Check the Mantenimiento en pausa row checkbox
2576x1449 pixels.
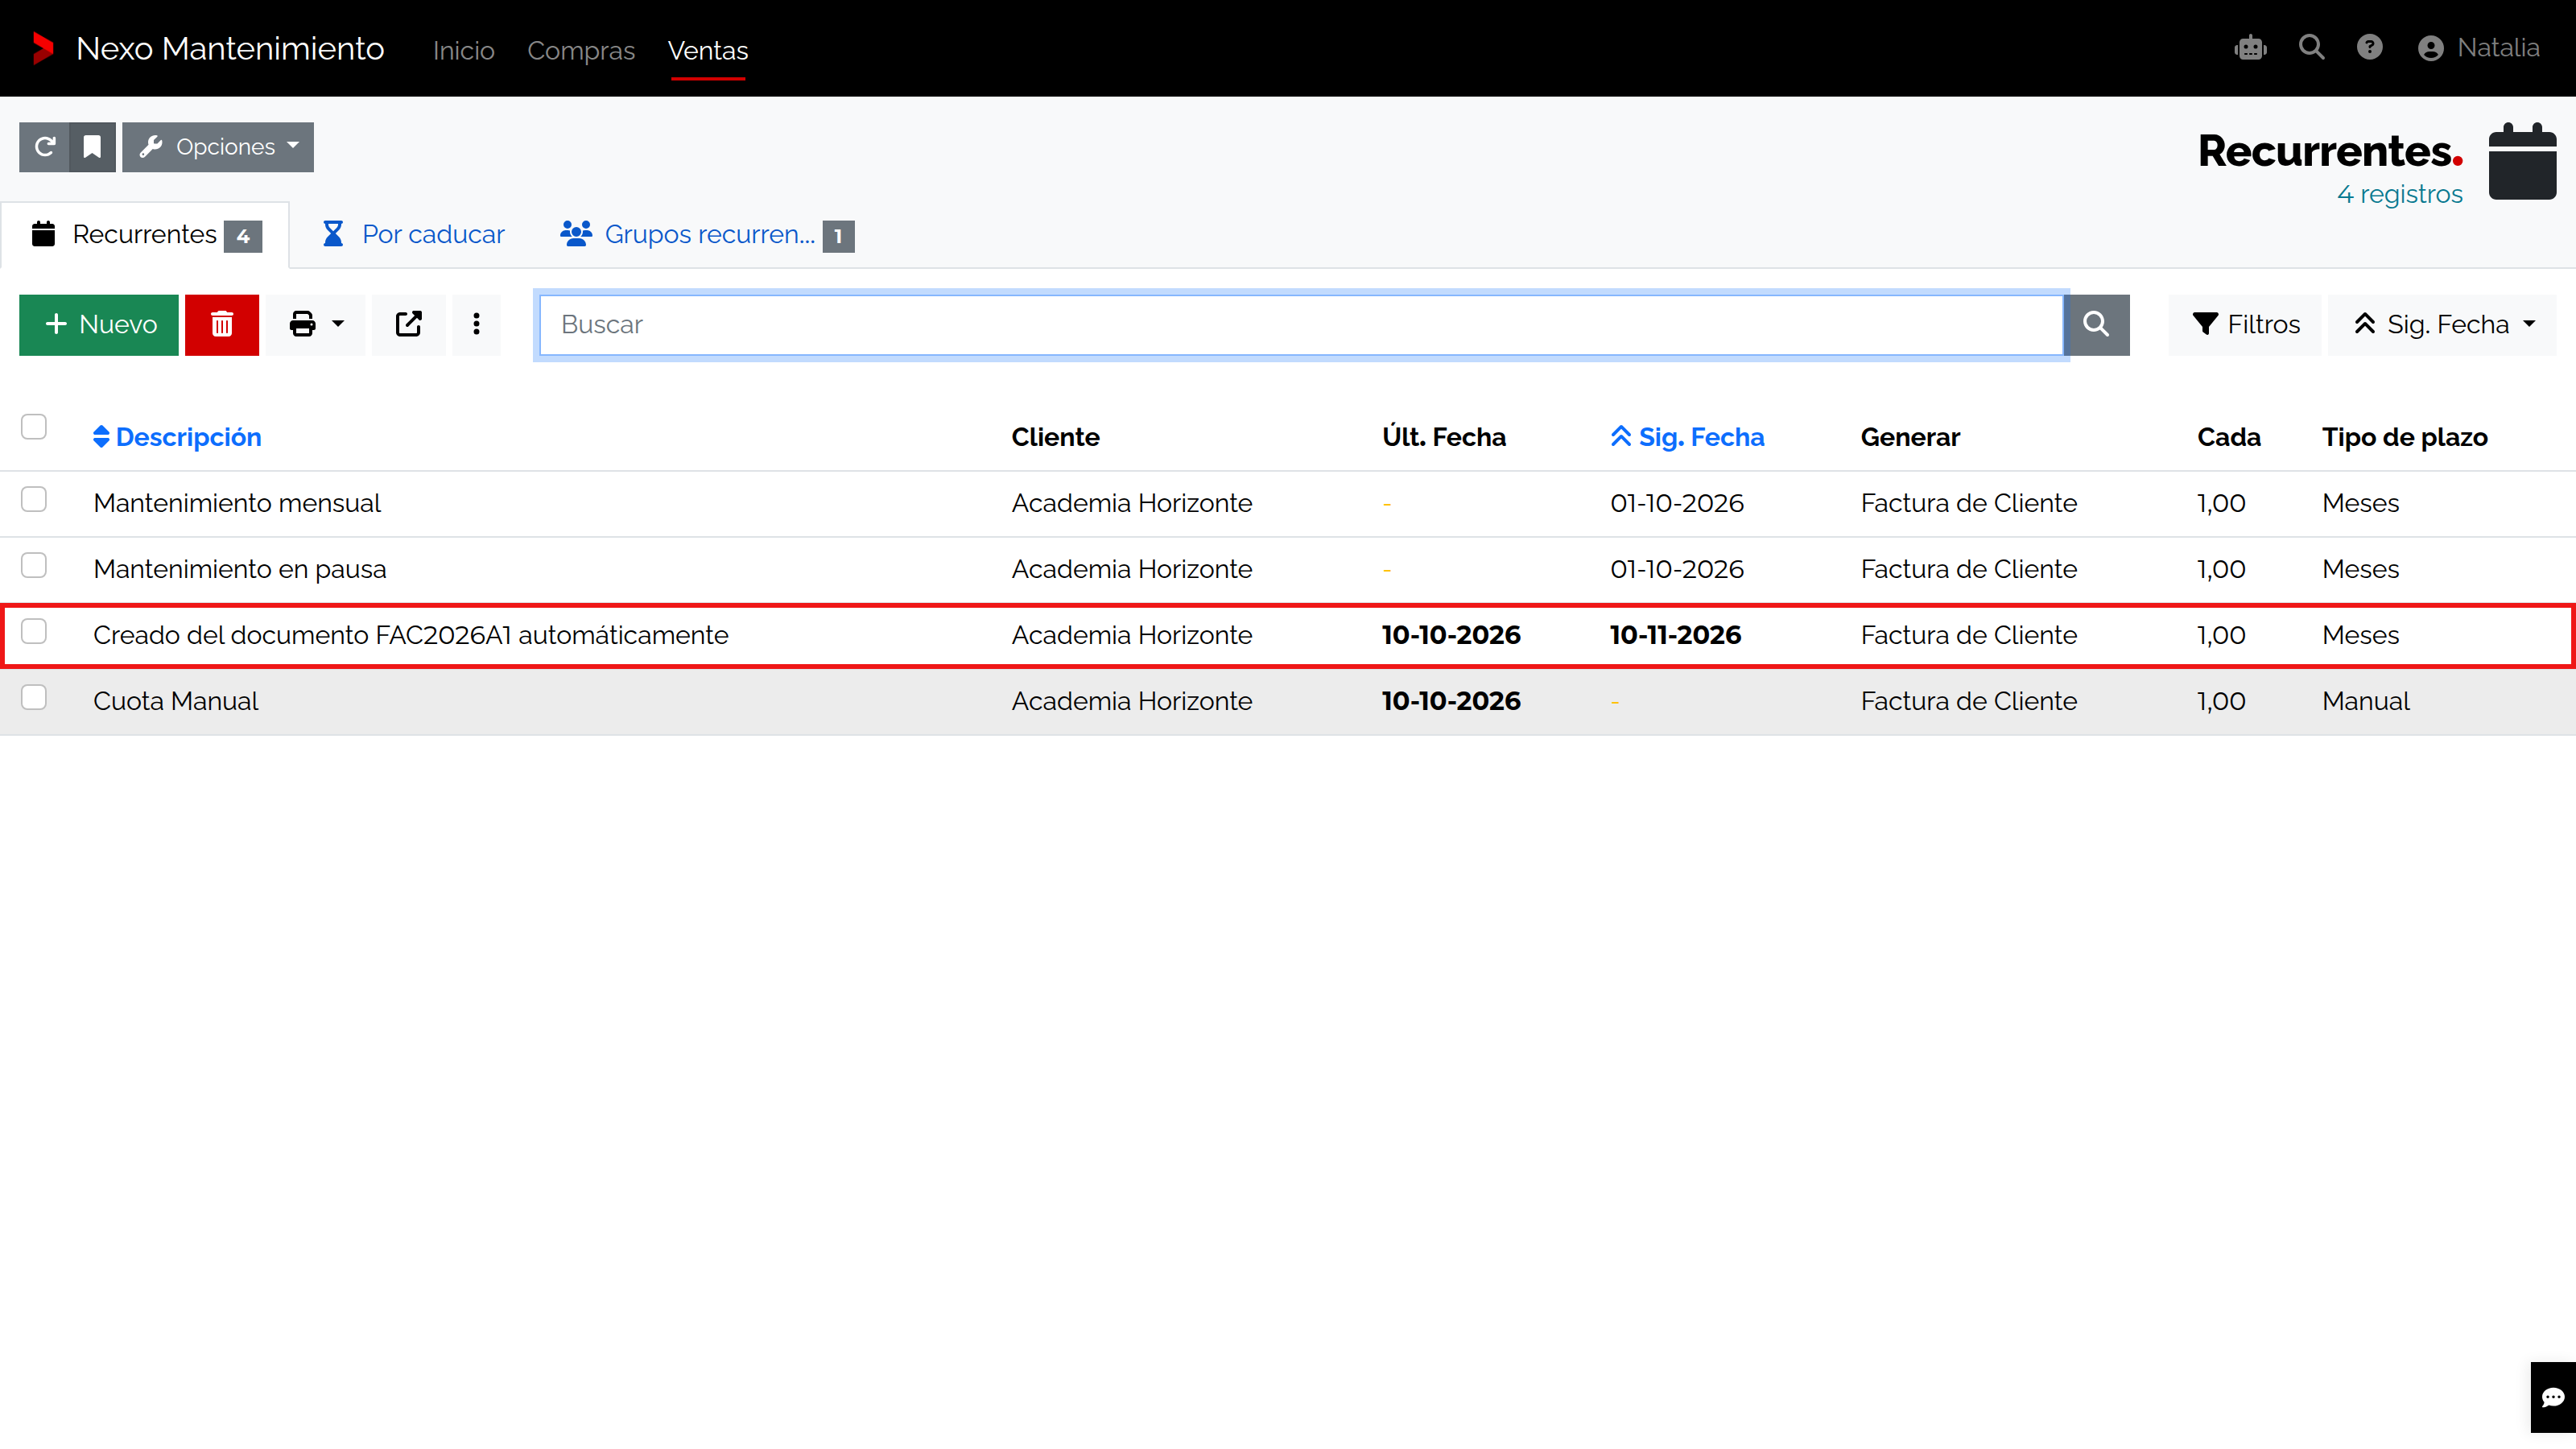[x=34, y=565]
